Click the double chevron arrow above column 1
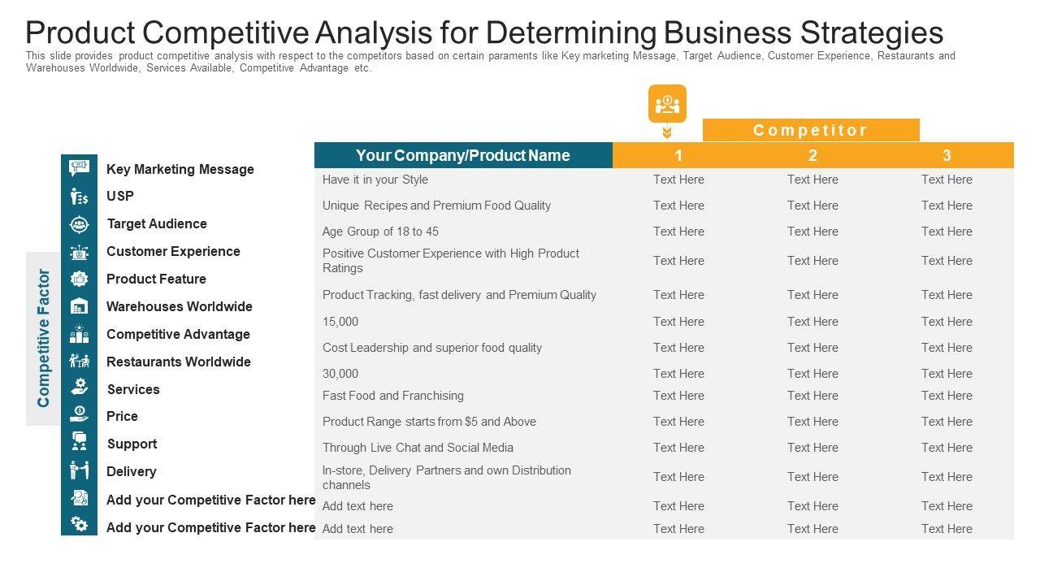The height and width of the screenshot is (585, 1040). pos(667,132)
